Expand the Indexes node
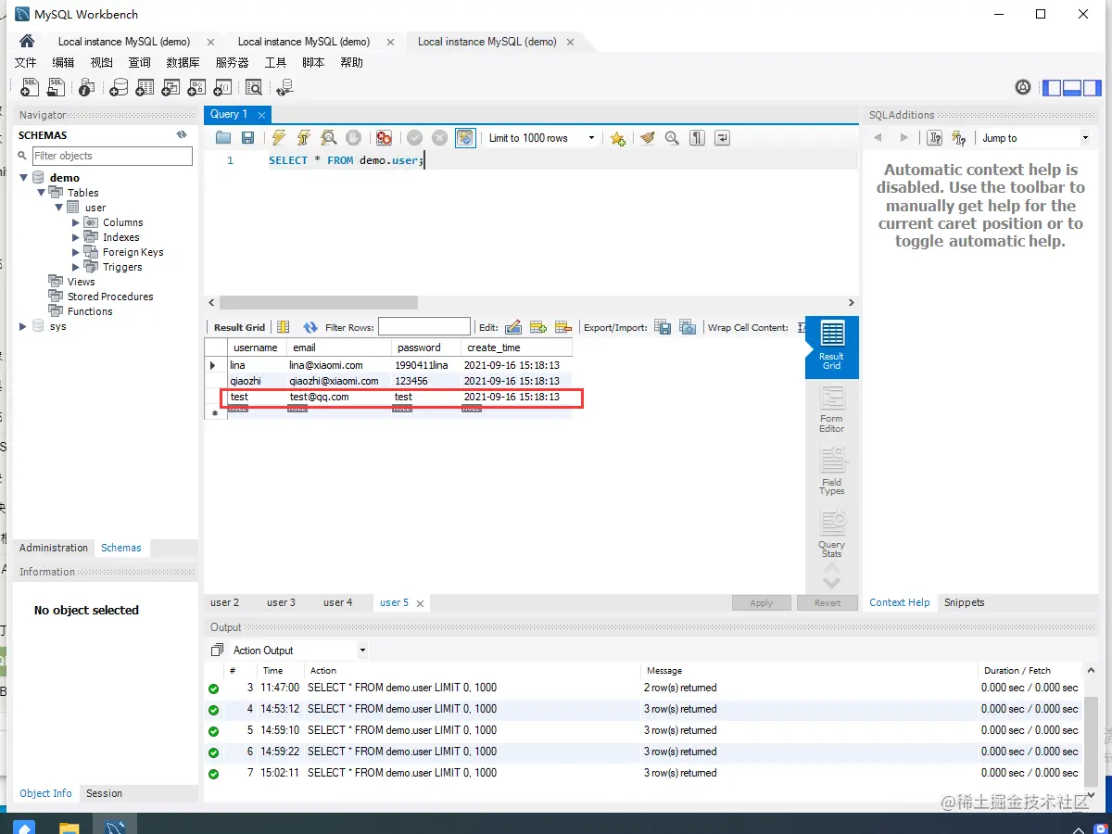 tap(76, 237)
